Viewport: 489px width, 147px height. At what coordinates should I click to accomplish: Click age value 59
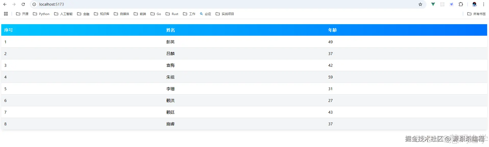click(x=331, y=77)
